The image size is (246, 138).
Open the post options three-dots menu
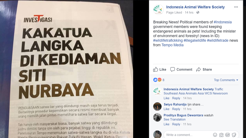236,7
